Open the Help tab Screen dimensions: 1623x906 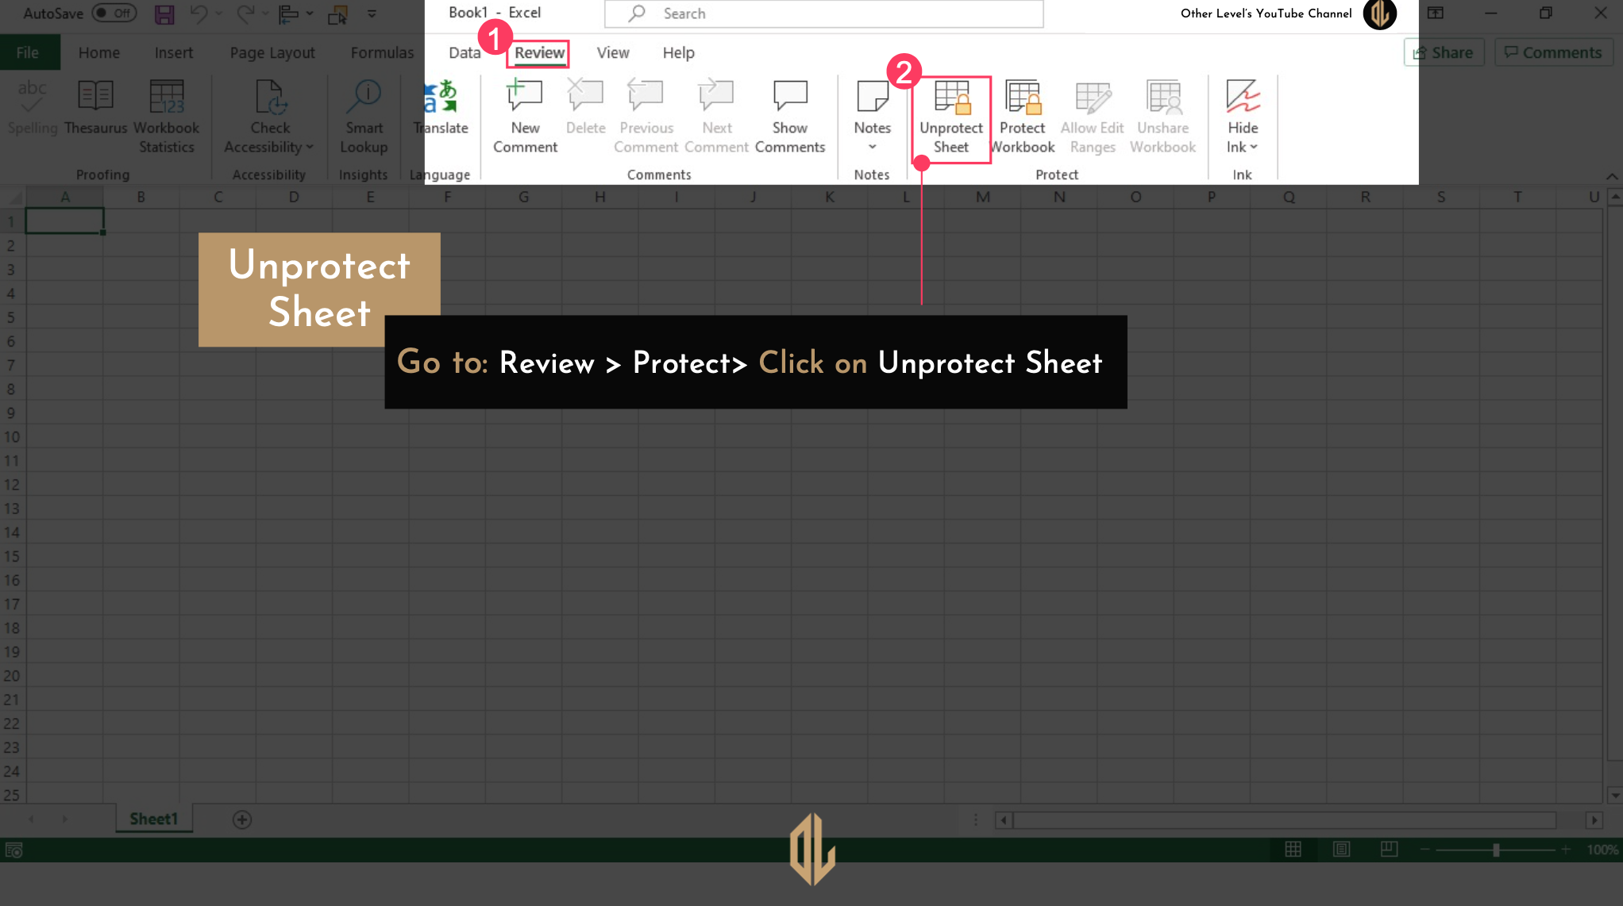coord(679,52)
